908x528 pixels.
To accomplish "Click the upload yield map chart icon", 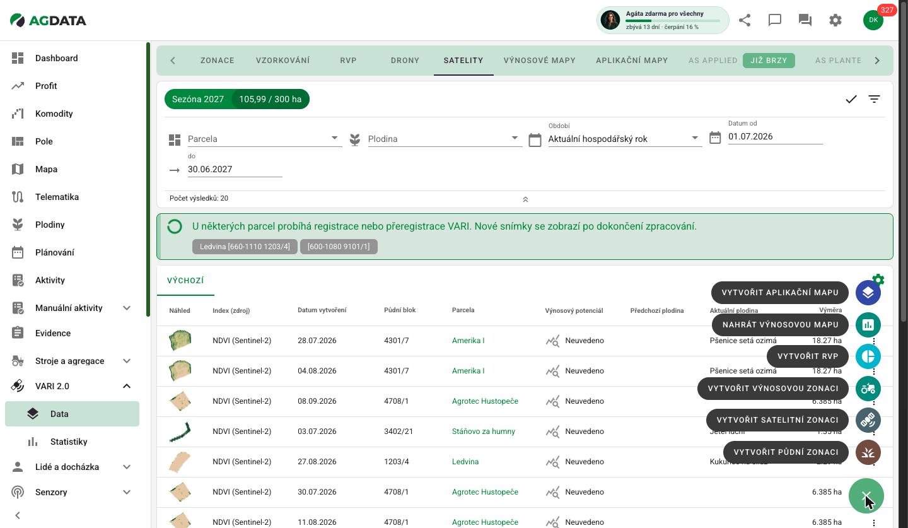I will (x=868, y=325).
